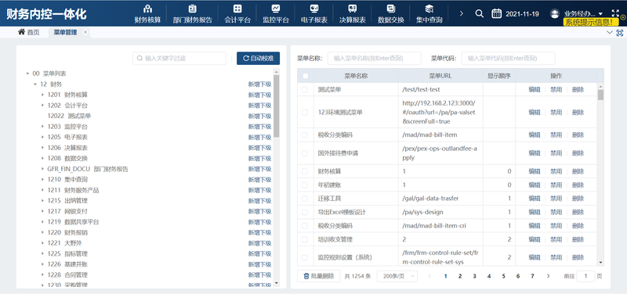Viewport: 627px width, 294px height.
Task: Click the user avatar icon
Action: [555, 13]
